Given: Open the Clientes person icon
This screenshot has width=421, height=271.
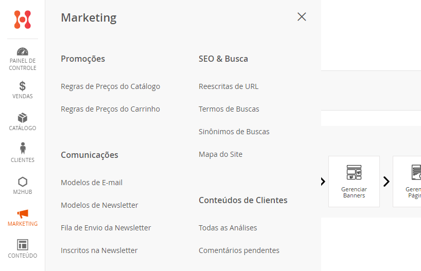Looking at the screenshot, I should pos(23,149).
